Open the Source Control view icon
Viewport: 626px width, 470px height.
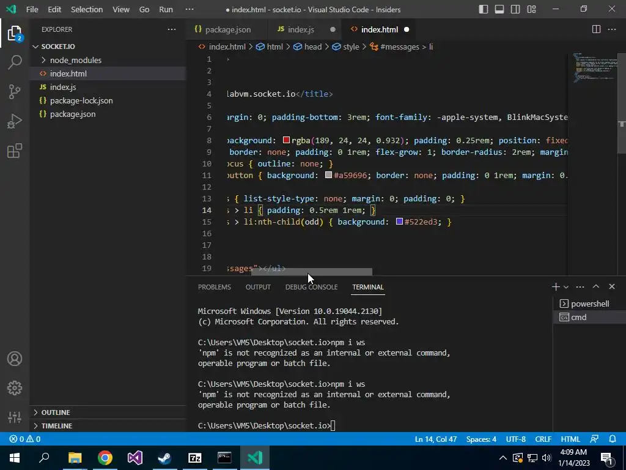click(x=15, y=92)
